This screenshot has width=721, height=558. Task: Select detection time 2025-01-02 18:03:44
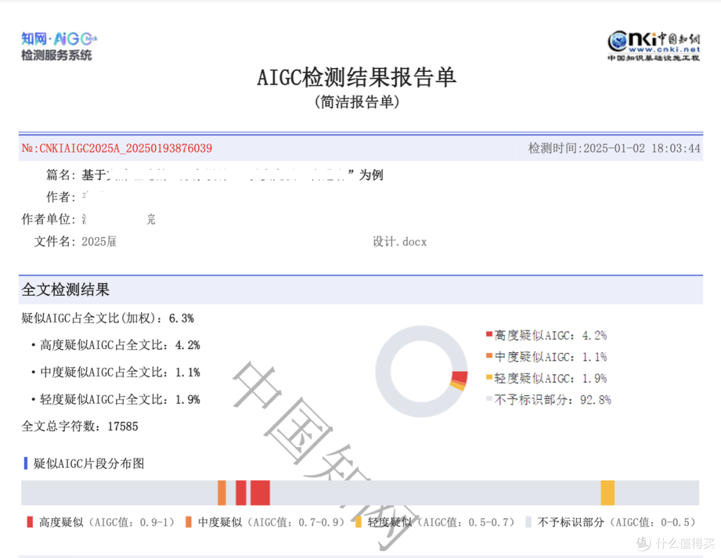[642, 148]
